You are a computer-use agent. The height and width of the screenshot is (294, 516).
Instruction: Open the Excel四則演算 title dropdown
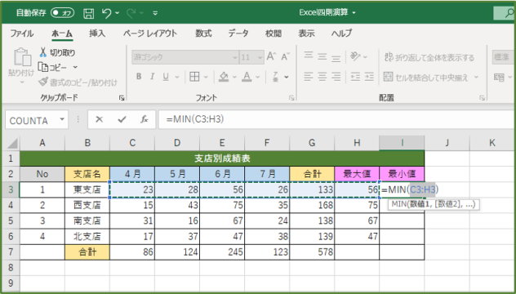pyautogui.click(x=354, y=13)
